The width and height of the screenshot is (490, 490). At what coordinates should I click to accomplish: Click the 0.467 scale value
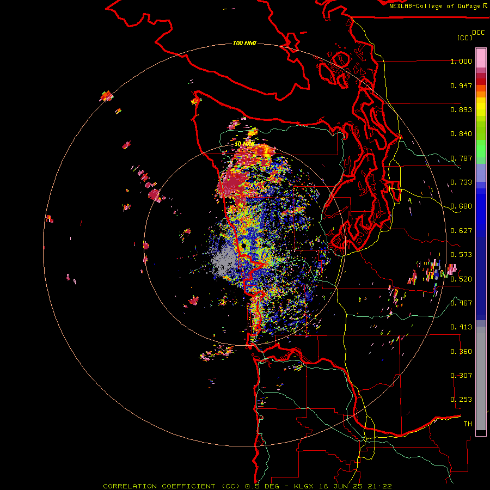coord(461,303)
